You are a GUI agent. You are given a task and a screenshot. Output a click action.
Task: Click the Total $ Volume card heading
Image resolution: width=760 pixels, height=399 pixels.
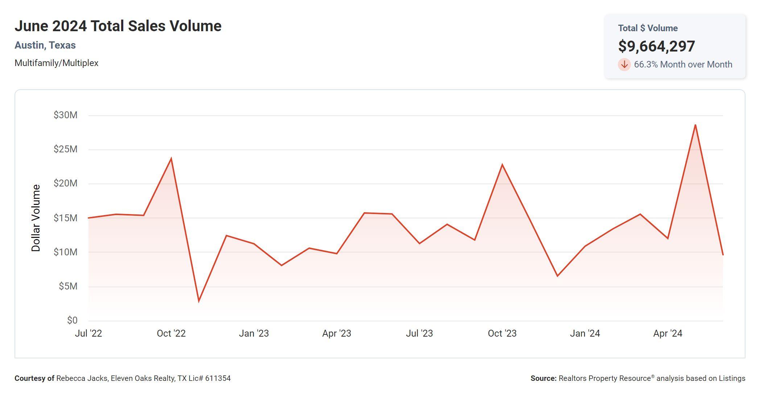pyautogui.click(x=648, y=28)
